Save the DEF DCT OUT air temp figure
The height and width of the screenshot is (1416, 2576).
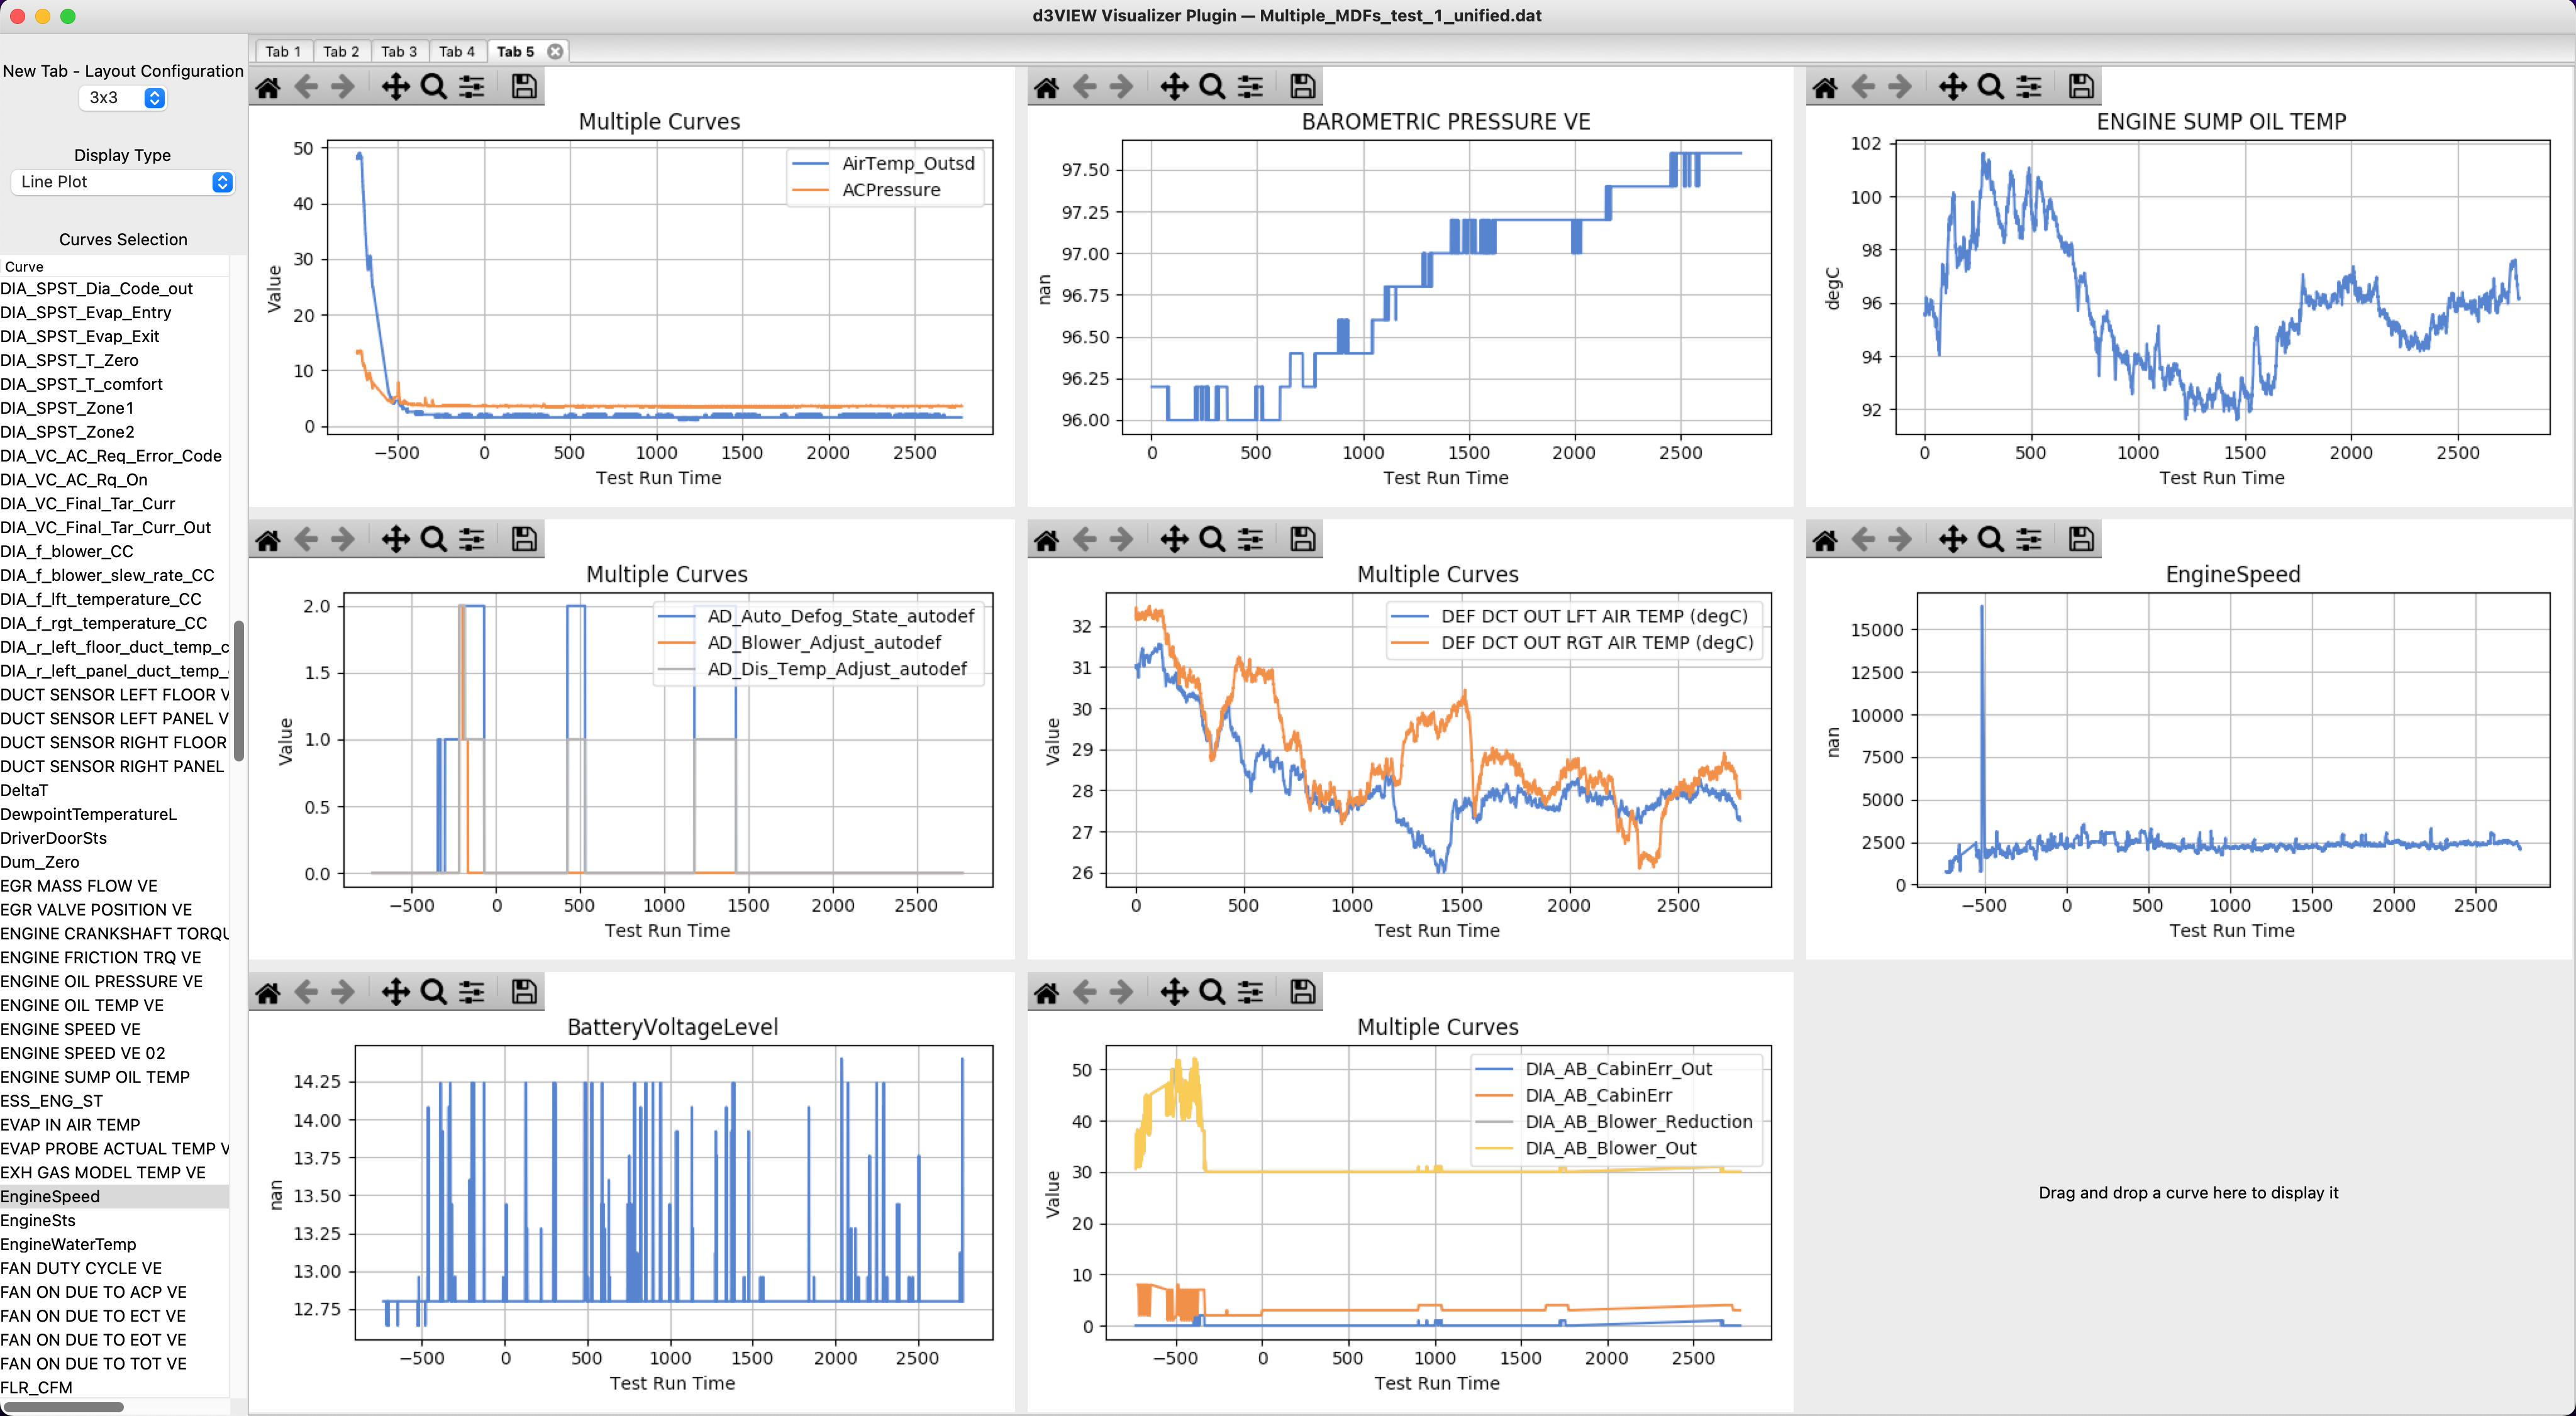[1302, 540]
